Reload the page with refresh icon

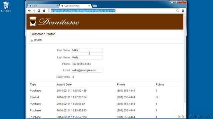coord(39,11)
